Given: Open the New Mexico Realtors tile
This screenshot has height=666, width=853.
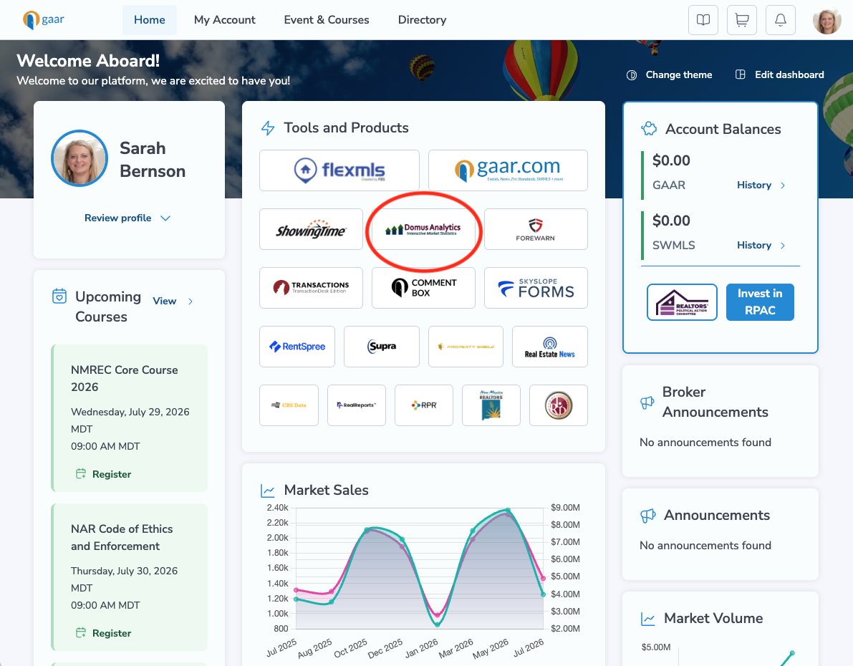Looking at the screenshot, I should pyautogui.click(x=491, y=405).
